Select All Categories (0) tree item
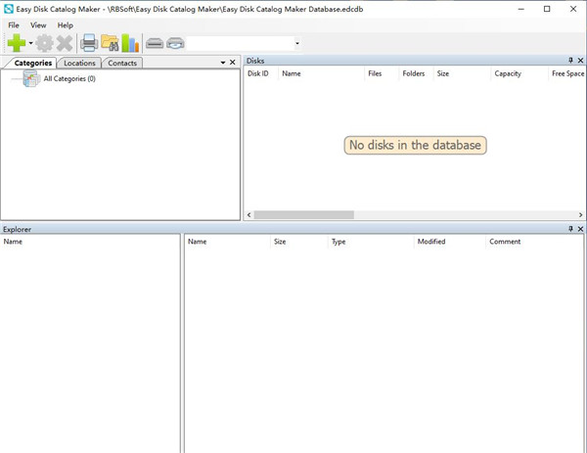 click(69, 78)
